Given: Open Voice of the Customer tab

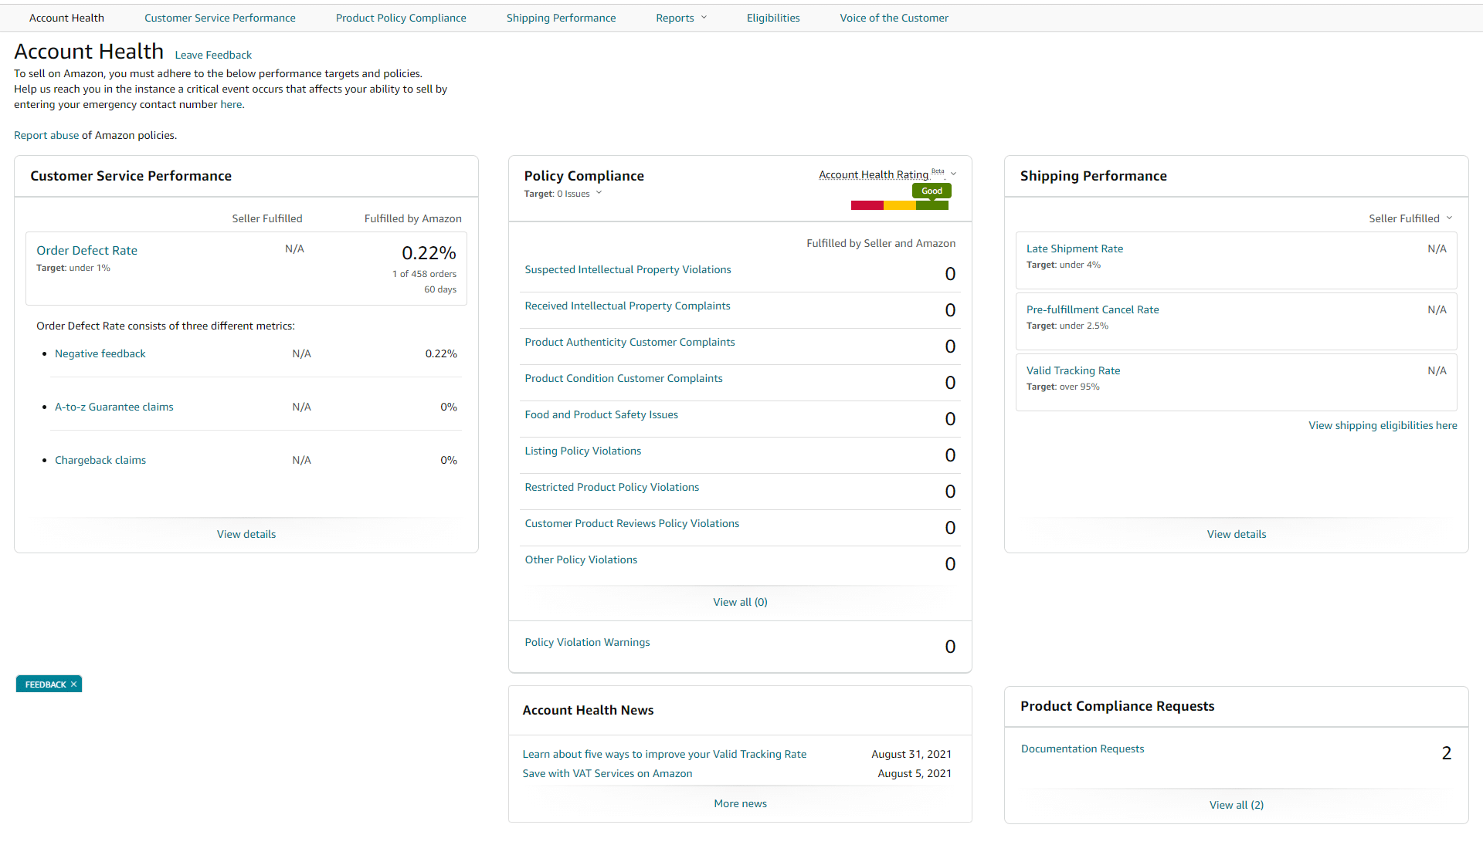Looking at the screenshot, I should pyautogui.click(x=894, y=18).
